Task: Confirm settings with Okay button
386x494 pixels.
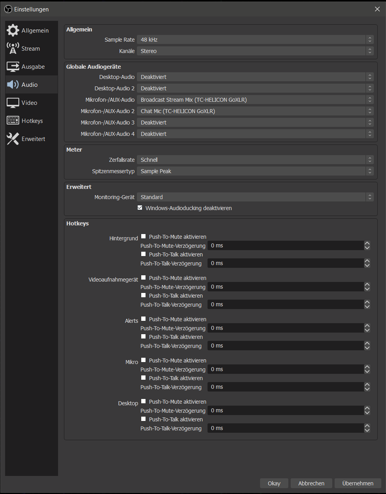Action: [274, 483]
